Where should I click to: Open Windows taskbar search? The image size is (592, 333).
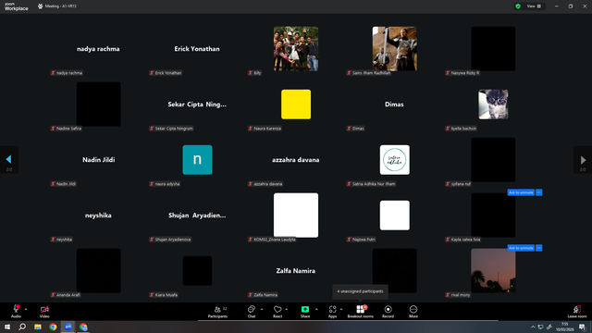(x=22, y=327)
